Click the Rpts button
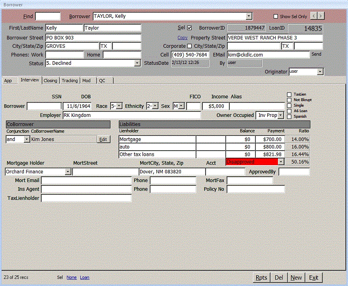Image resolution: width=348 pixels, height=286 pixels. [261, 278]
